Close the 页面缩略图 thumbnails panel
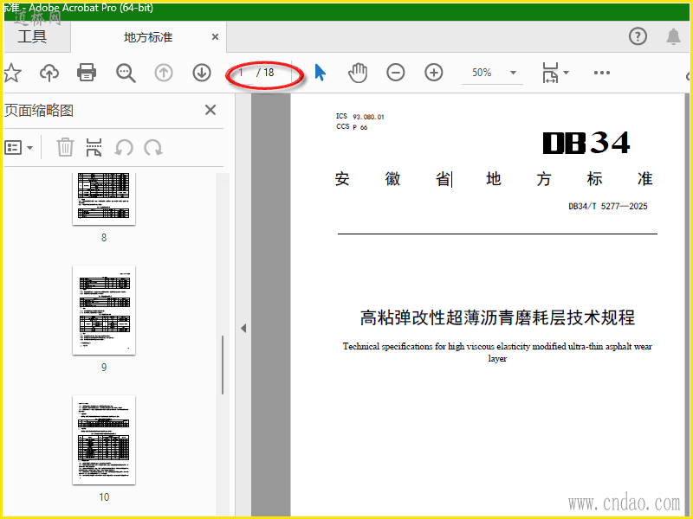This screenshot has height=519, width=693. 210,110
